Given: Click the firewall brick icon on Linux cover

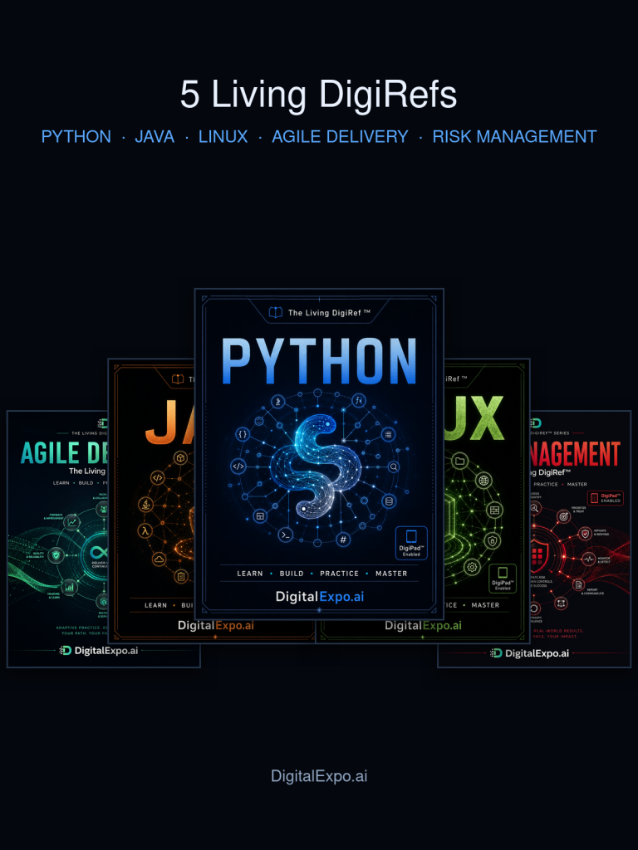Looking at the screenshot, I should tap(495, 510).
